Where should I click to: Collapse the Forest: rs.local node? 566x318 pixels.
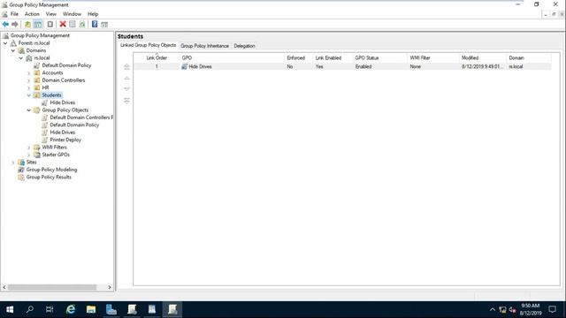pyautogui.click(x=5, y=43)
